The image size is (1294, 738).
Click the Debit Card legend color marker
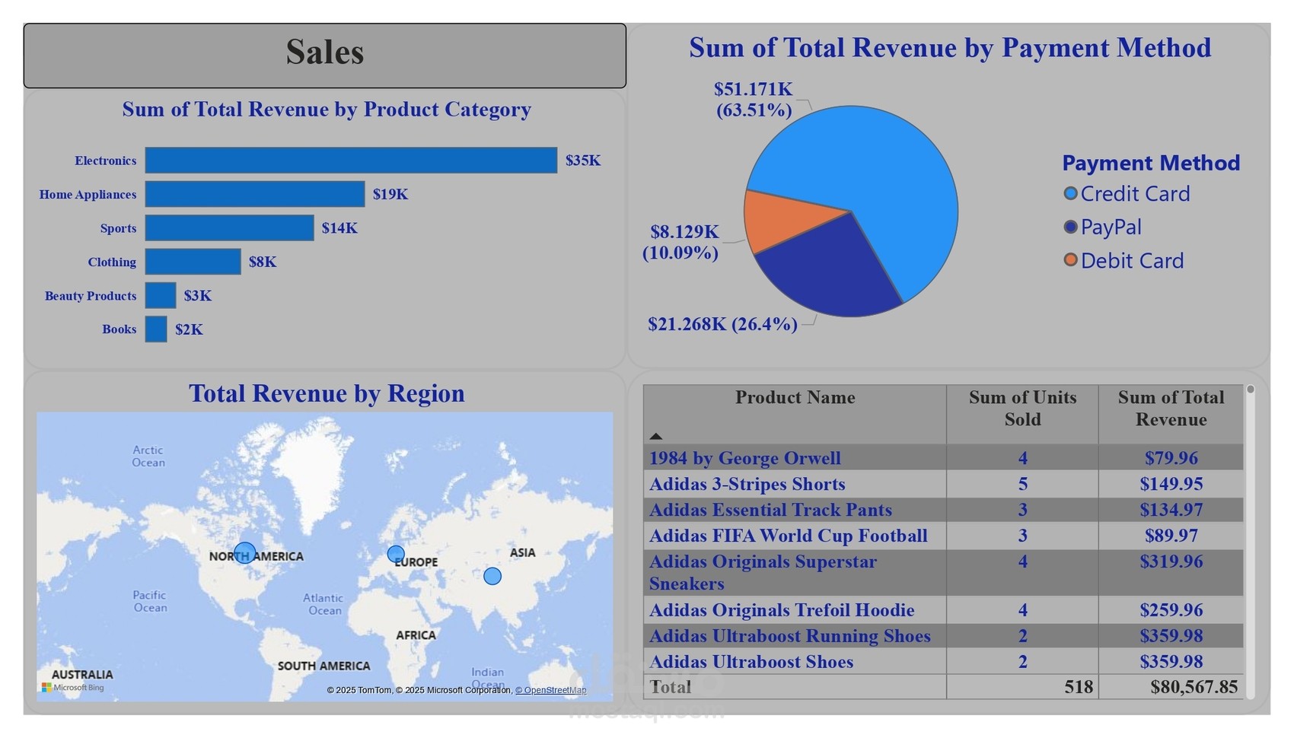[1070, 260]
